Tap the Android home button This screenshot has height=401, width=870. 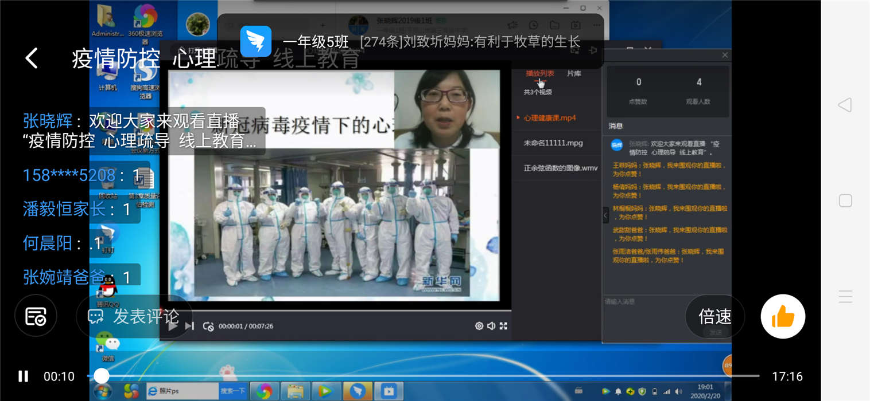[x=845, y=200]
